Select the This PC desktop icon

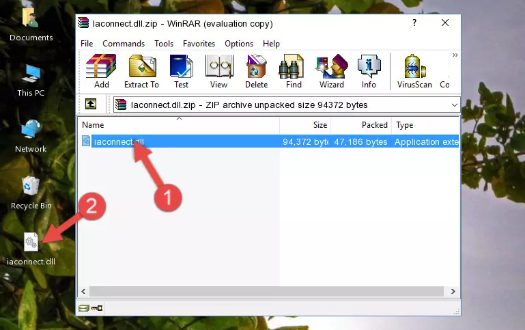(x=31, y=81)
